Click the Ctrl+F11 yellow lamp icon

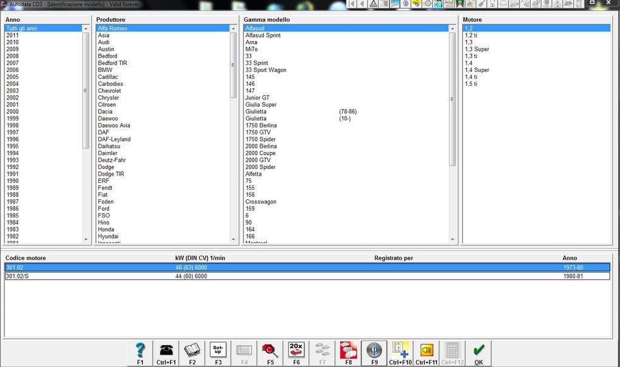coord(426,353)
